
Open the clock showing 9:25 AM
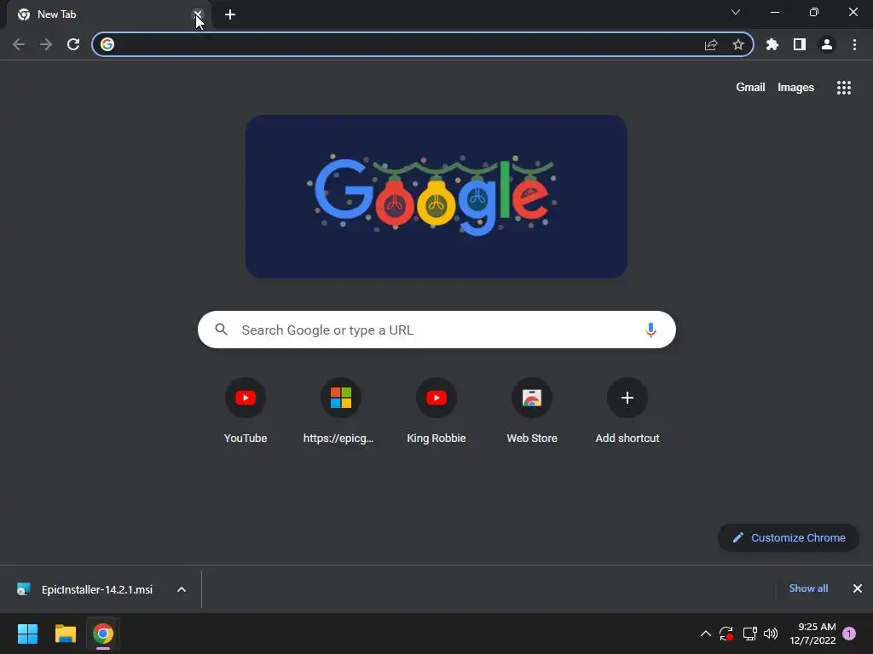(x=812, y=634)
